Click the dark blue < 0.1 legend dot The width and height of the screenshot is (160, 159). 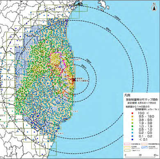pyautogui.click(x=132, y=140)
